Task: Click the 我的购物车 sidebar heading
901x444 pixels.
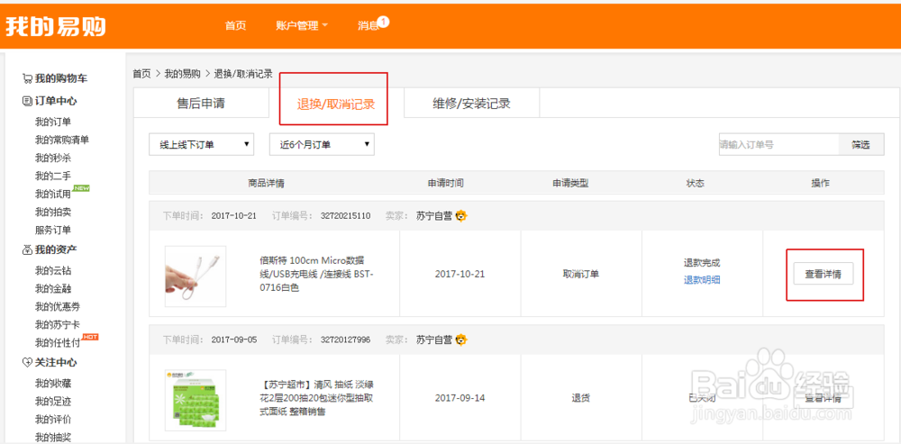Action: coord(61,78)
